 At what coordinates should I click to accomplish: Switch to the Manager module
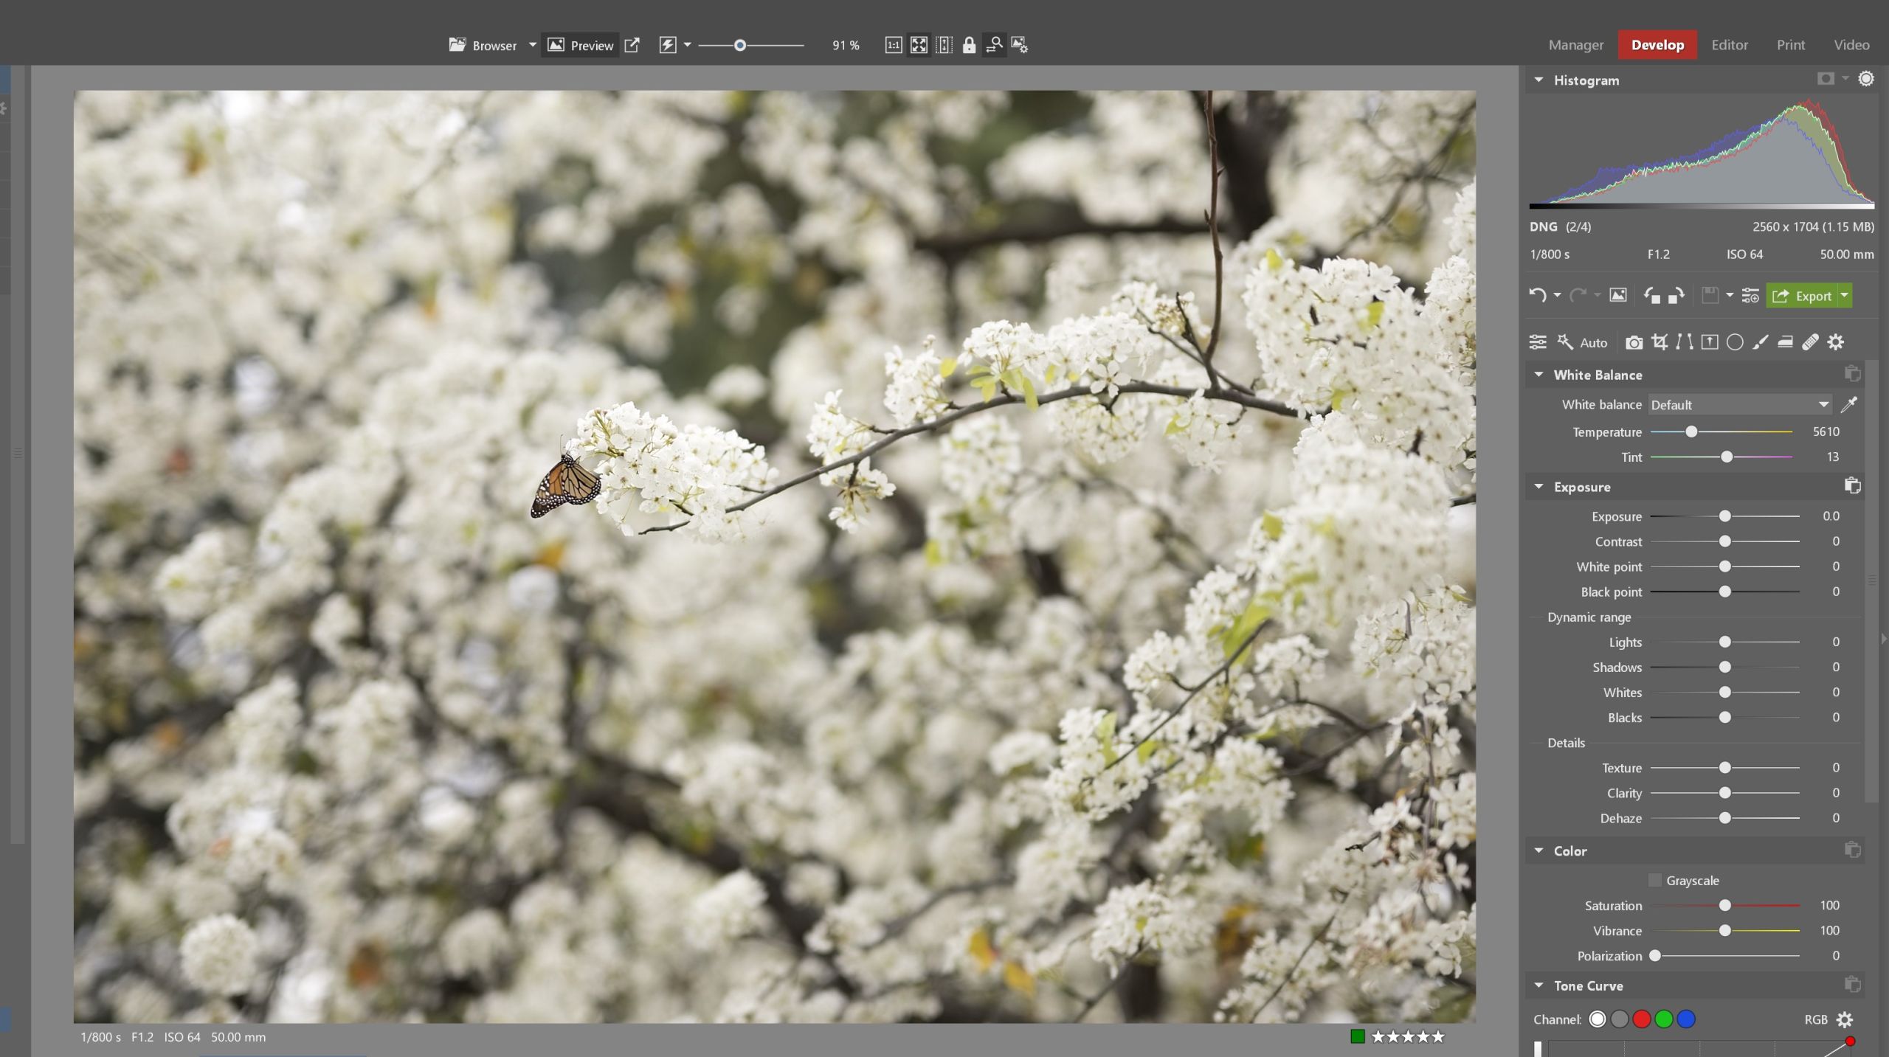(1575, 45)
